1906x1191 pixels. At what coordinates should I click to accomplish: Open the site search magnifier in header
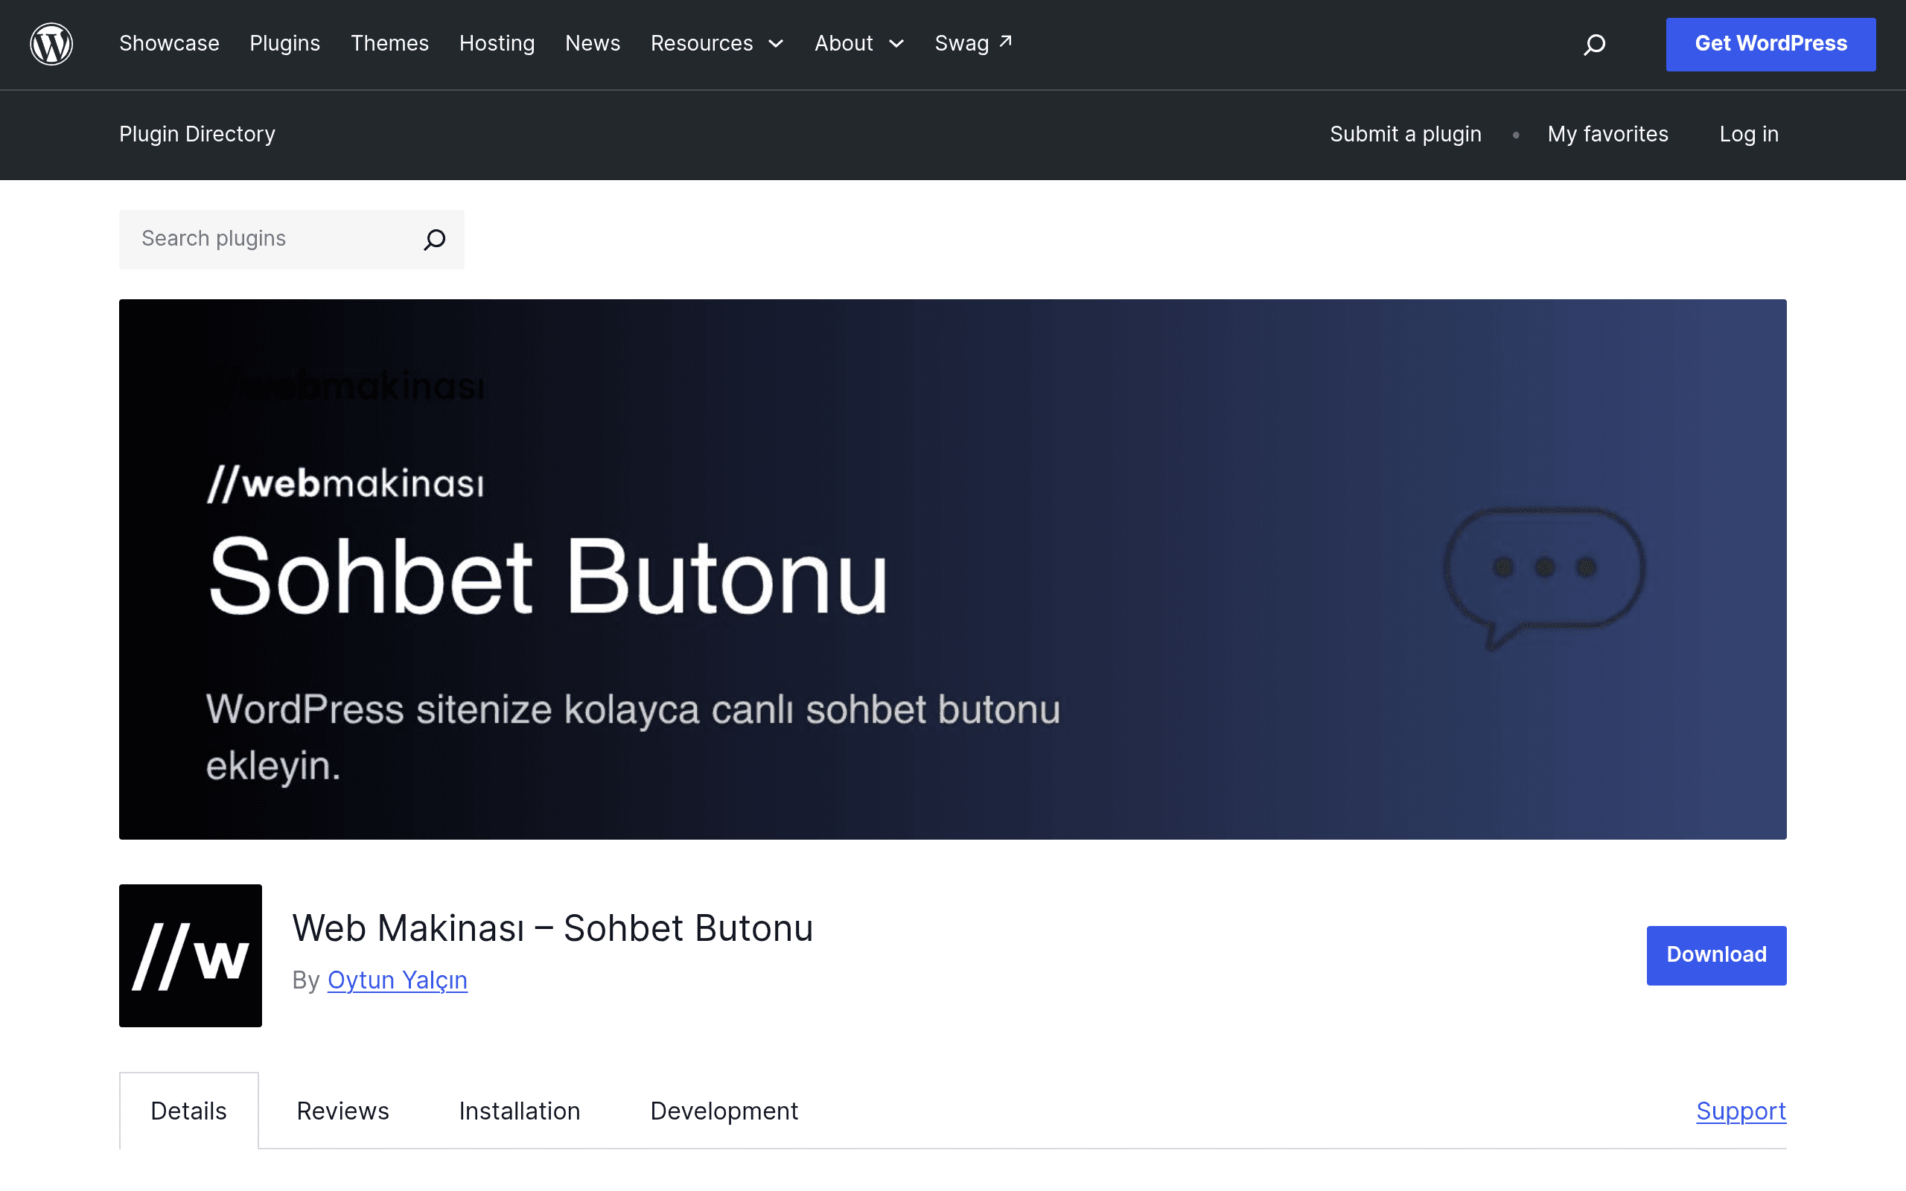tap(1594, 44)
